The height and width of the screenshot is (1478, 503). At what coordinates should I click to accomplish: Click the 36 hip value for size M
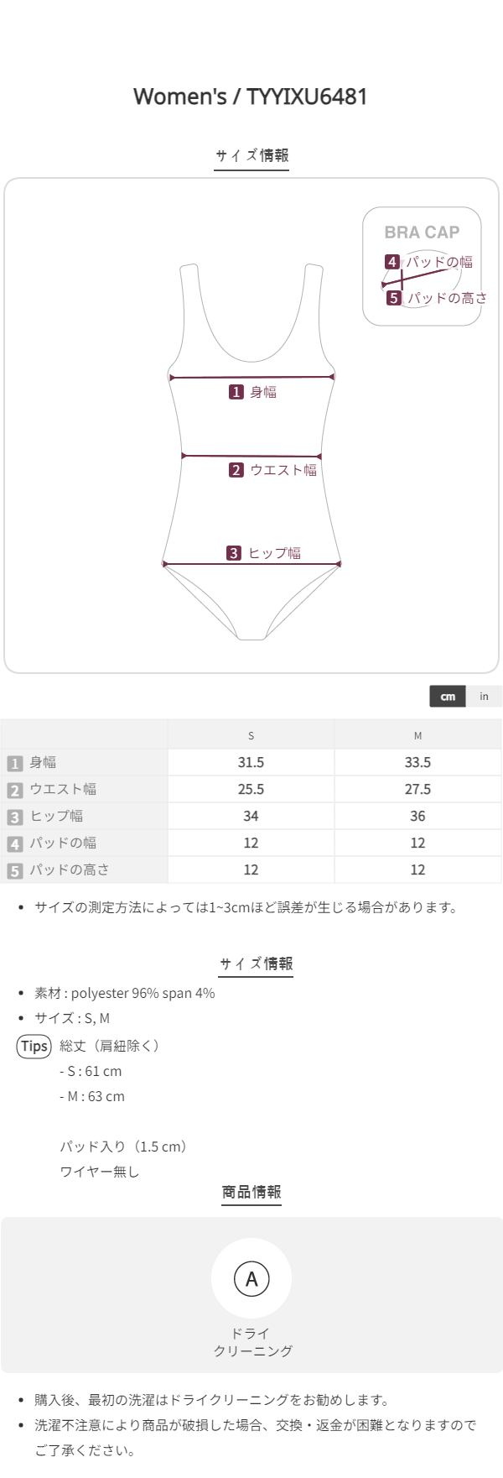(417, 816)
